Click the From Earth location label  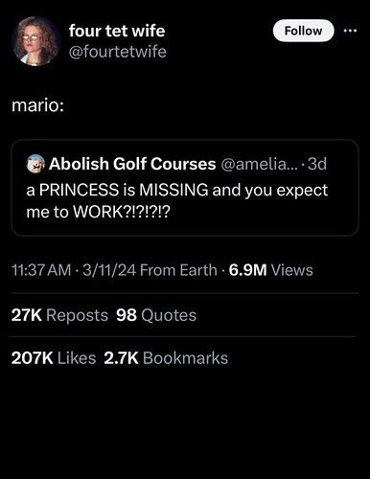coord(178,270)
